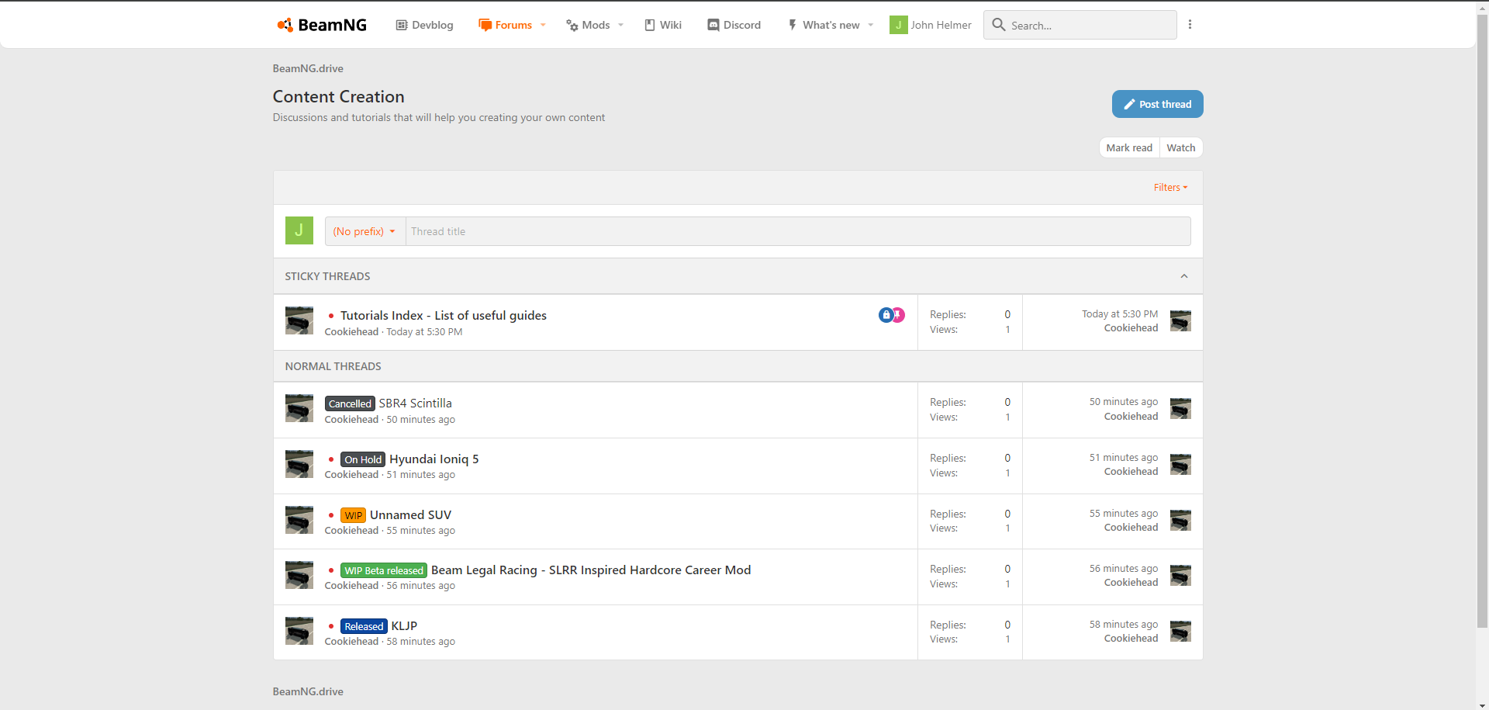Open the BeamNG logo home link

click(x=322, y=25)
